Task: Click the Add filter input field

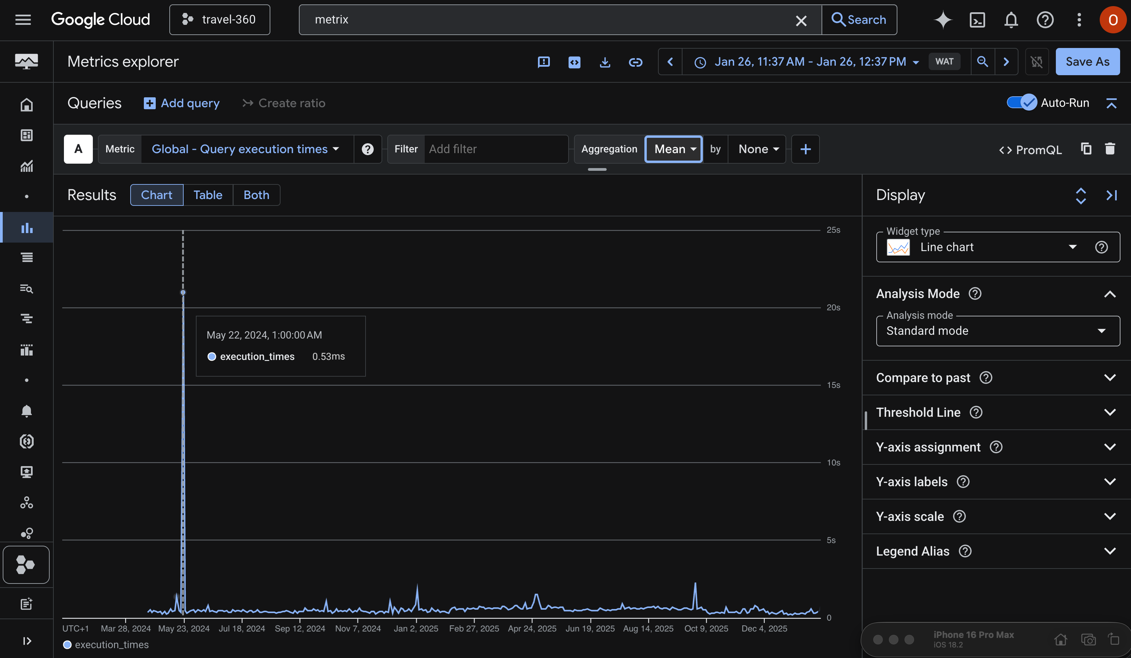Action: click(494, 149)
